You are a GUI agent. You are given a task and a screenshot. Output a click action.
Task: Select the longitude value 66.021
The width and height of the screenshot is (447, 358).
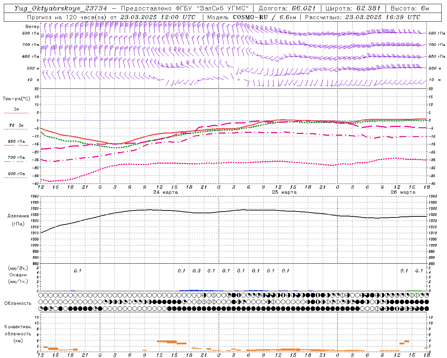click(303, 8)
